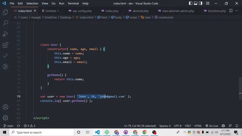
Task: Change encoding via UTF-8 status
Action: (178, 126)
